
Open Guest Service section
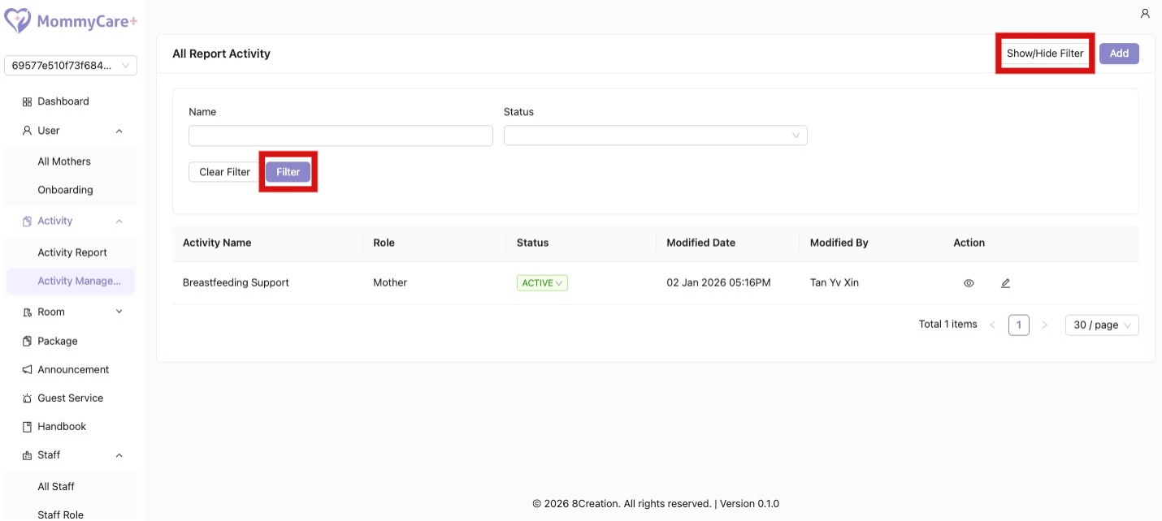70,398
